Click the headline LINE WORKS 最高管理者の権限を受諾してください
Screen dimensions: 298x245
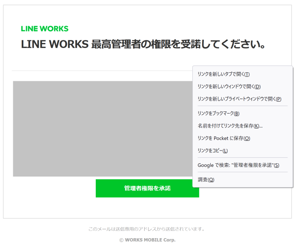tap(143, 44)
